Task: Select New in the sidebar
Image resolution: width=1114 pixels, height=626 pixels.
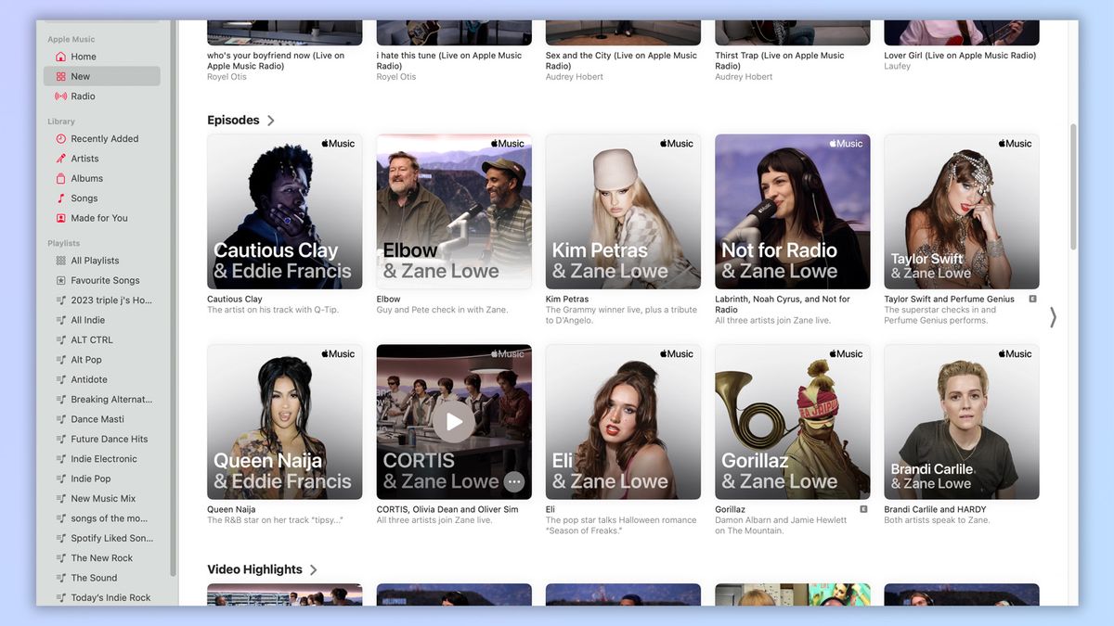Action: click(x=102, y=76)
